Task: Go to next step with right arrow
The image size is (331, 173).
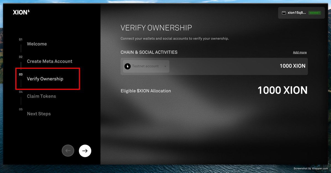Action: pyautogui.click(x=85, y=151)
